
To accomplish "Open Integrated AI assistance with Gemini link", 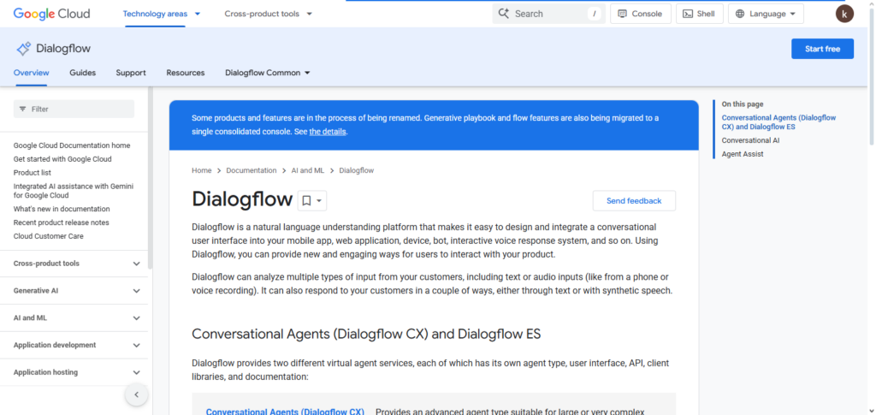I will coord(74,191).
